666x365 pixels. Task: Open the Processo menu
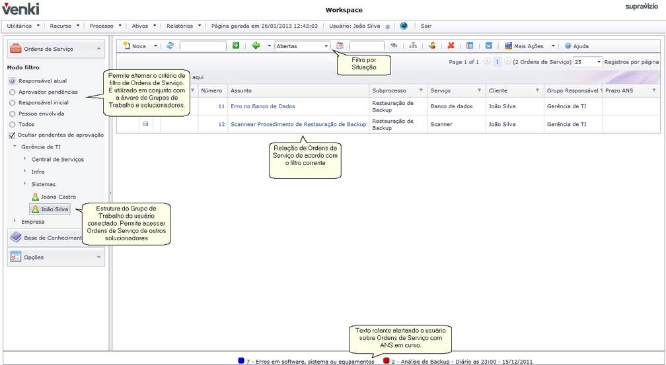coord(106,26)
